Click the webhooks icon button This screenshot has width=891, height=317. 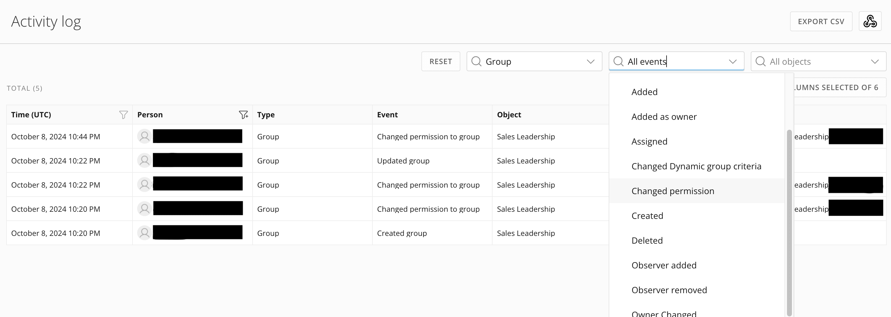tap(870, 21)
